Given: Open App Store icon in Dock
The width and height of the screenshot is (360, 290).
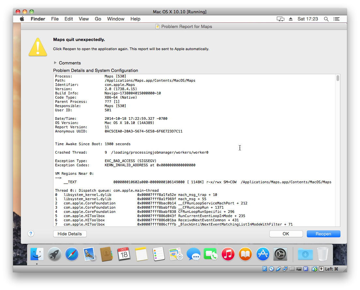Looking at the screenshot, I should coord(263,254).
